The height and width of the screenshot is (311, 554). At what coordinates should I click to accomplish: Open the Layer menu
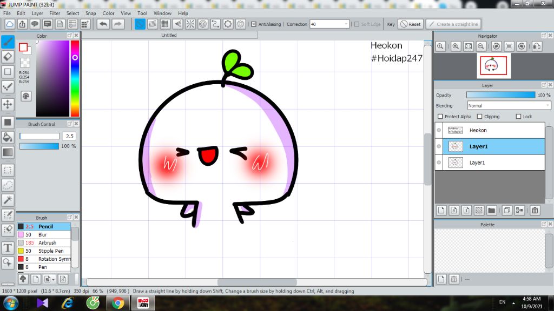(x=37, y=13)
